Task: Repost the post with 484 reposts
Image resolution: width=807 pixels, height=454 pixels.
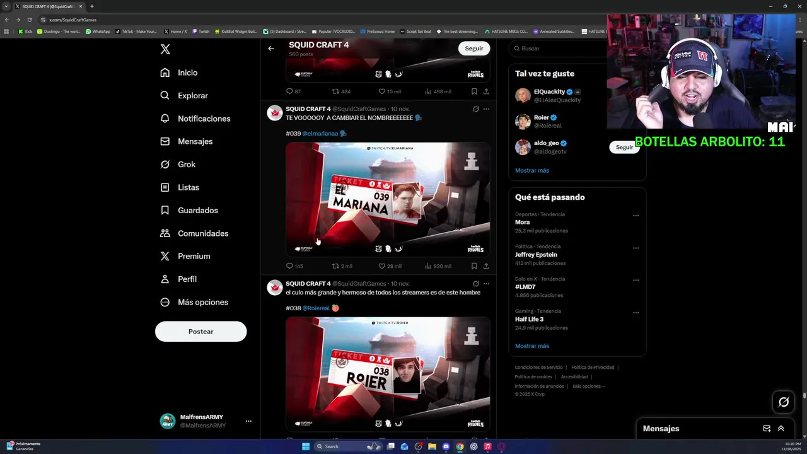Action: (341, 91)
